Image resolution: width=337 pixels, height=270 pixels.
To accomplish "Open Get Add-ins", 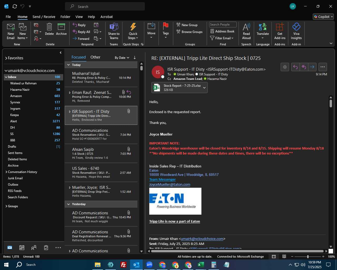I will point(280,31).
